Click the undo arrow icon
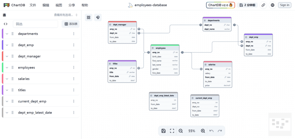This screenshot has width=295, height=139. pyautogui.click(x=211, y=131)
